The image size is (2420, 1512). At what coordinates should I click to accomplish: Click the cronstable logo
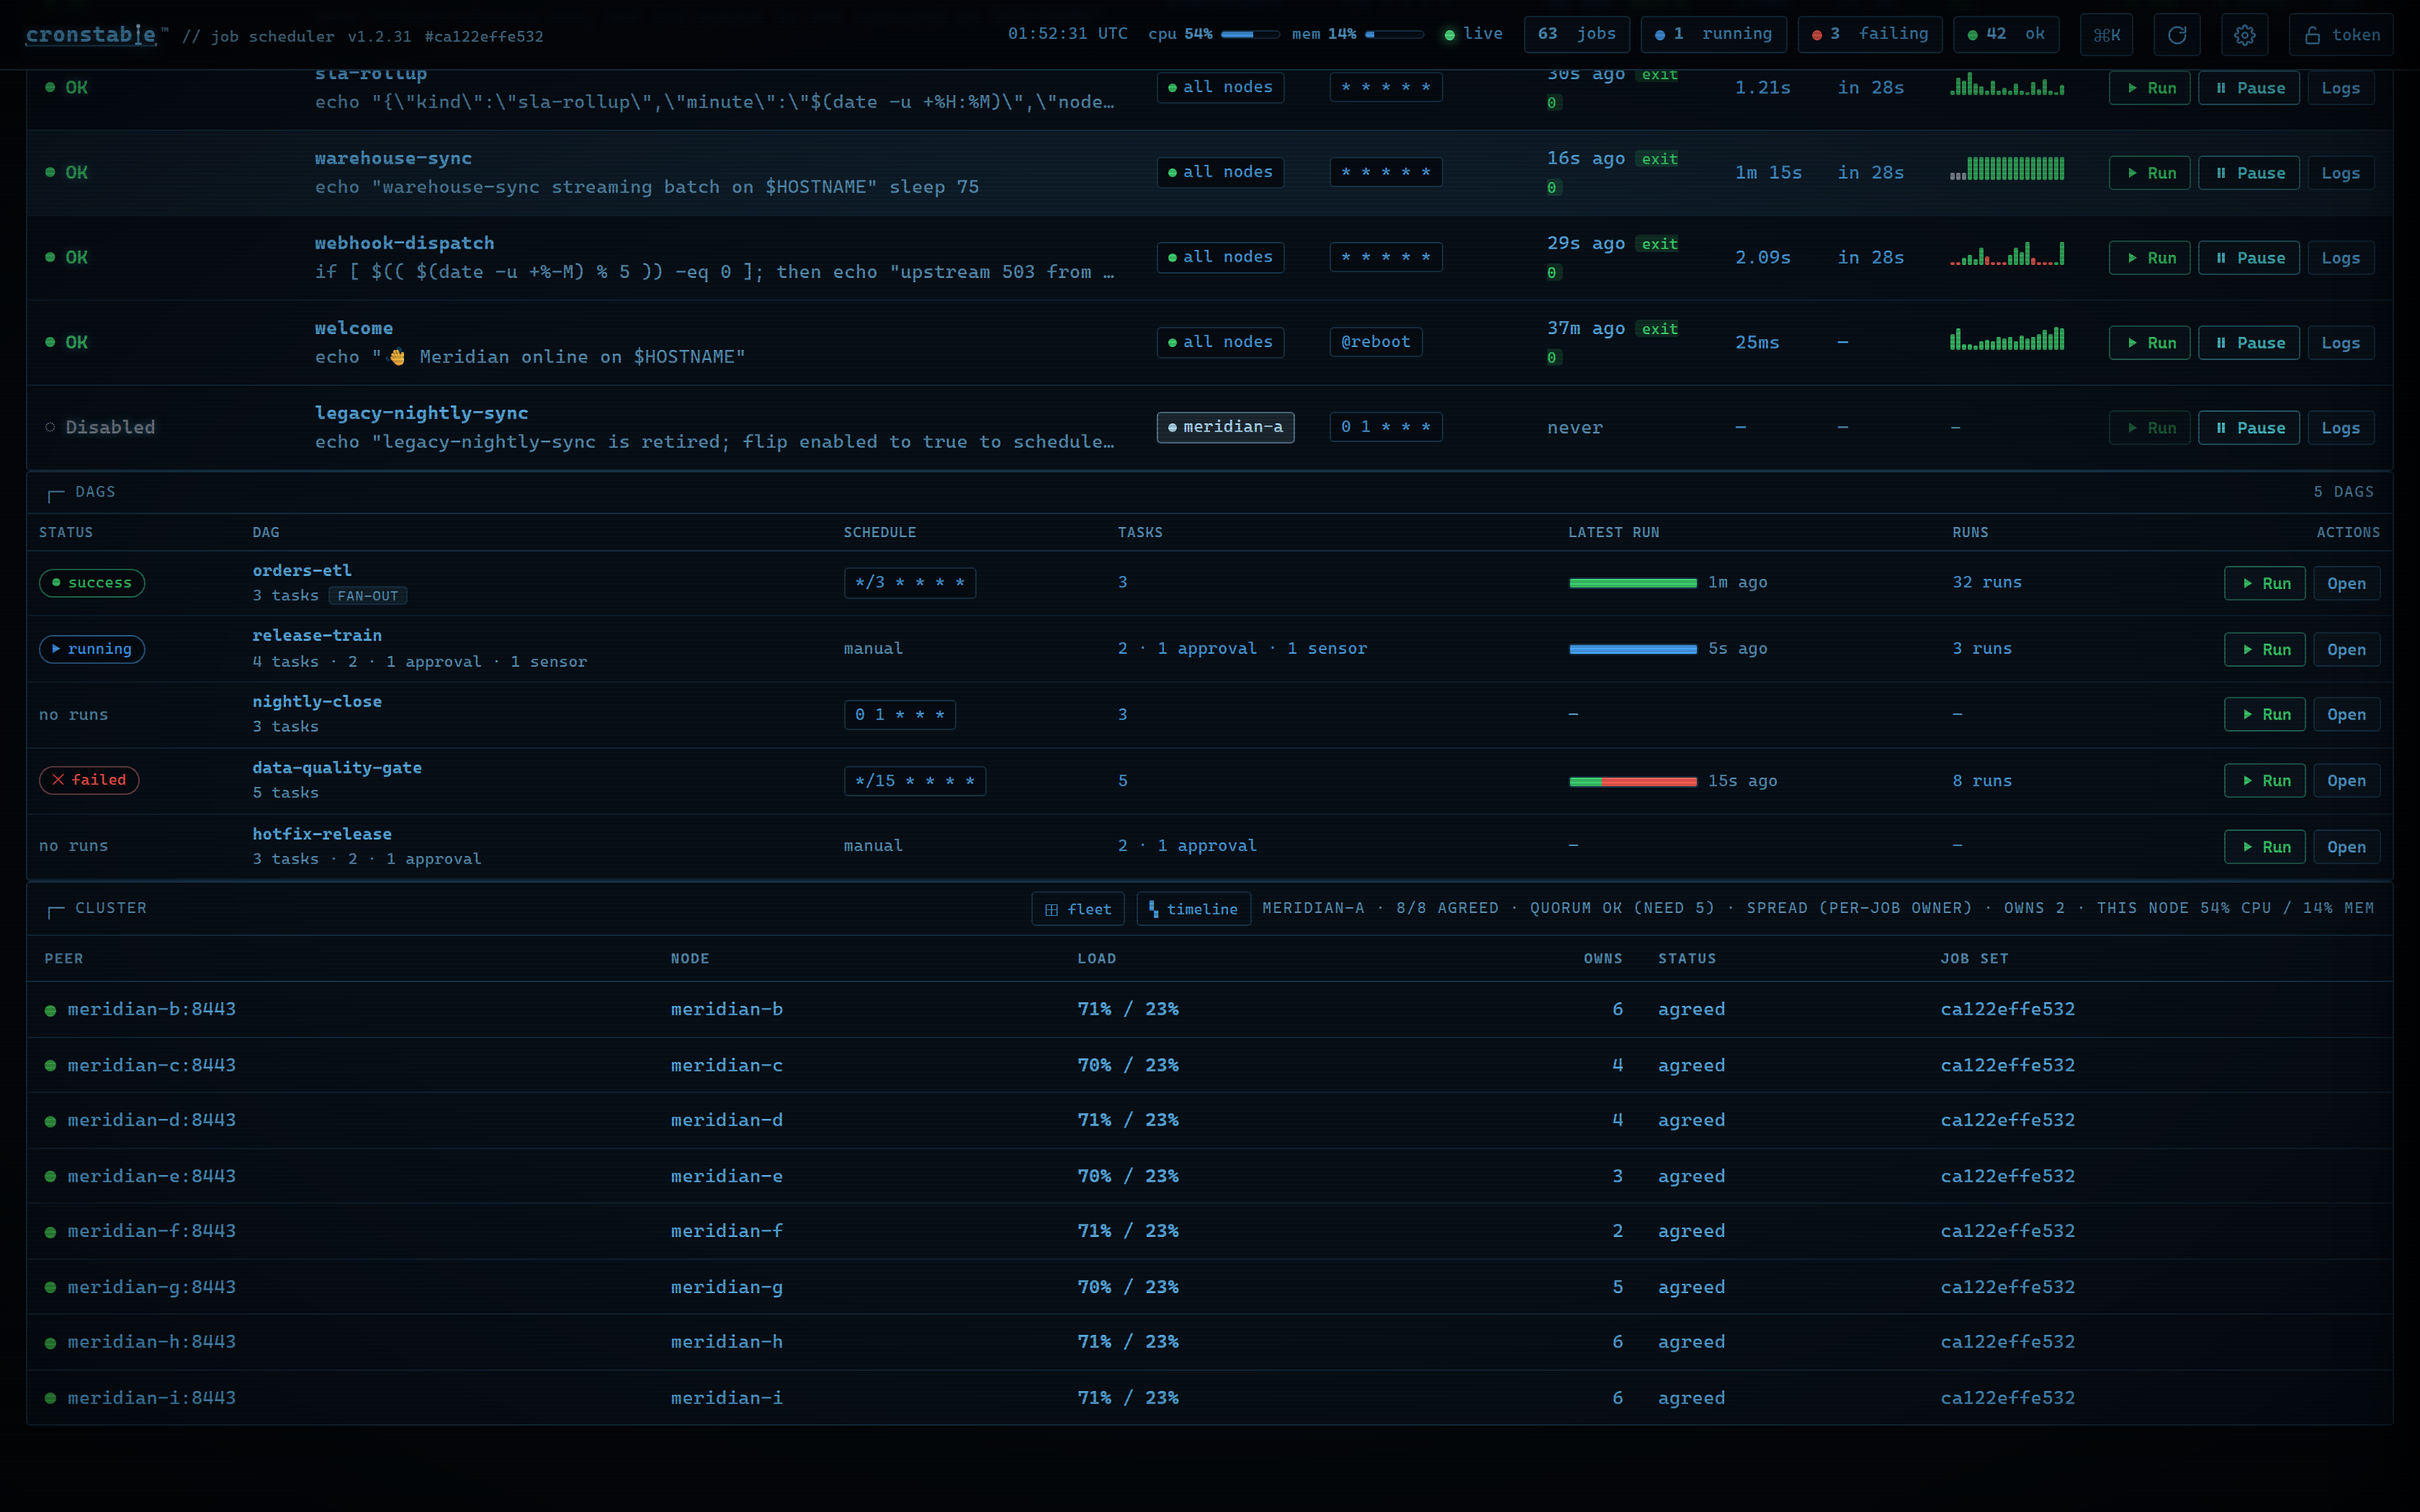click(91, 35)
